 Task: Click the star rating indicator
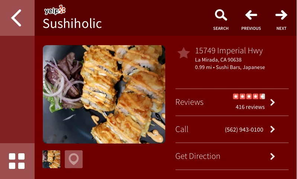coord(249,97)
